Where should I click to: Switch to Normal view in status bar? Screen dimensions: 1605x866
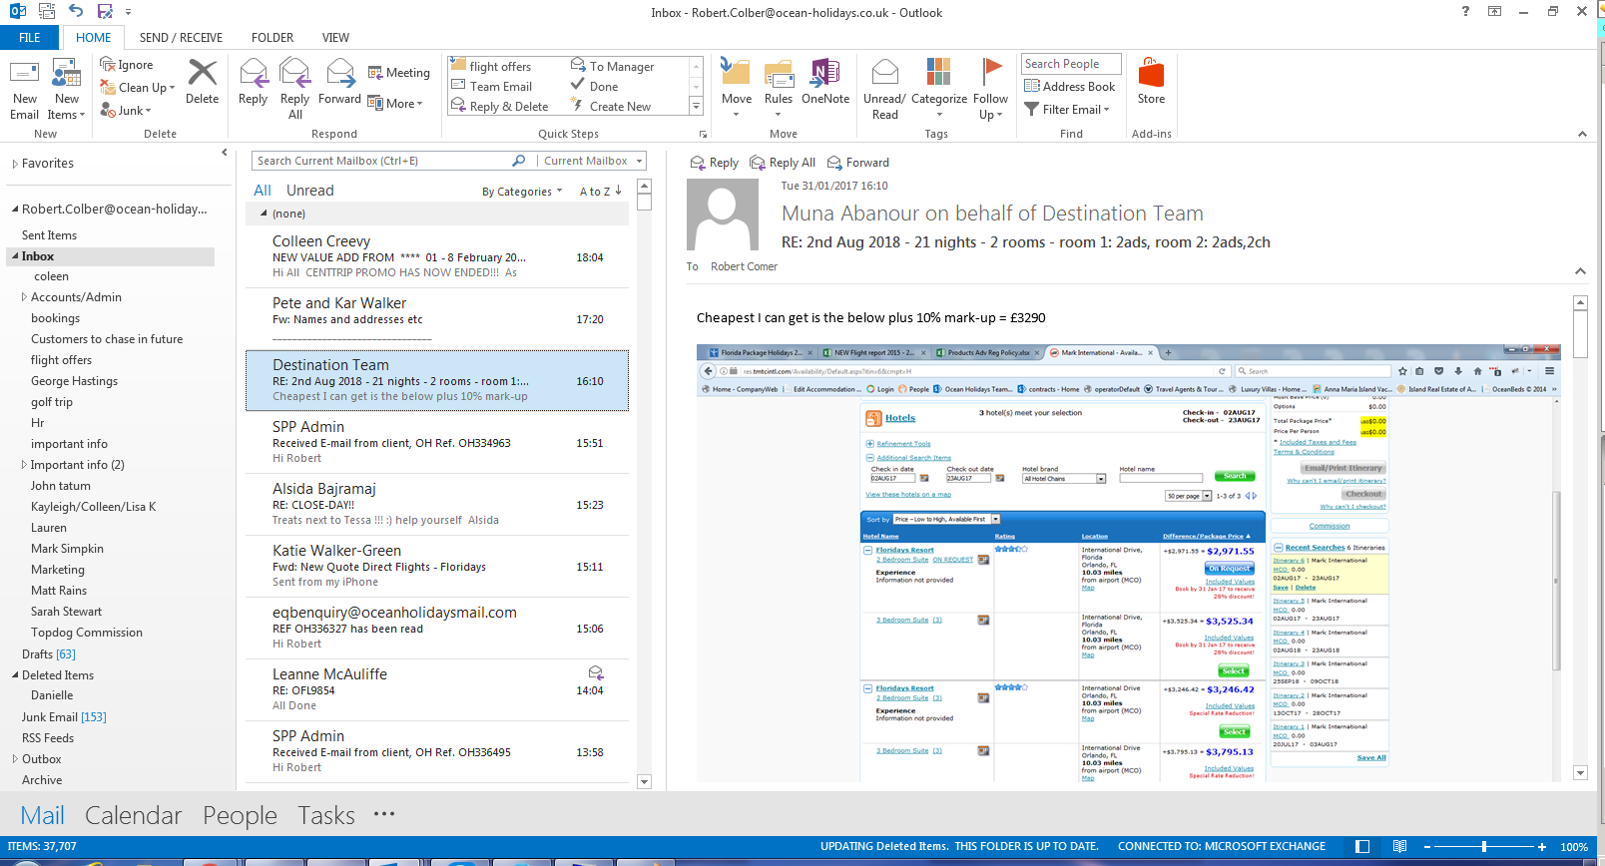coord(1362,847)
